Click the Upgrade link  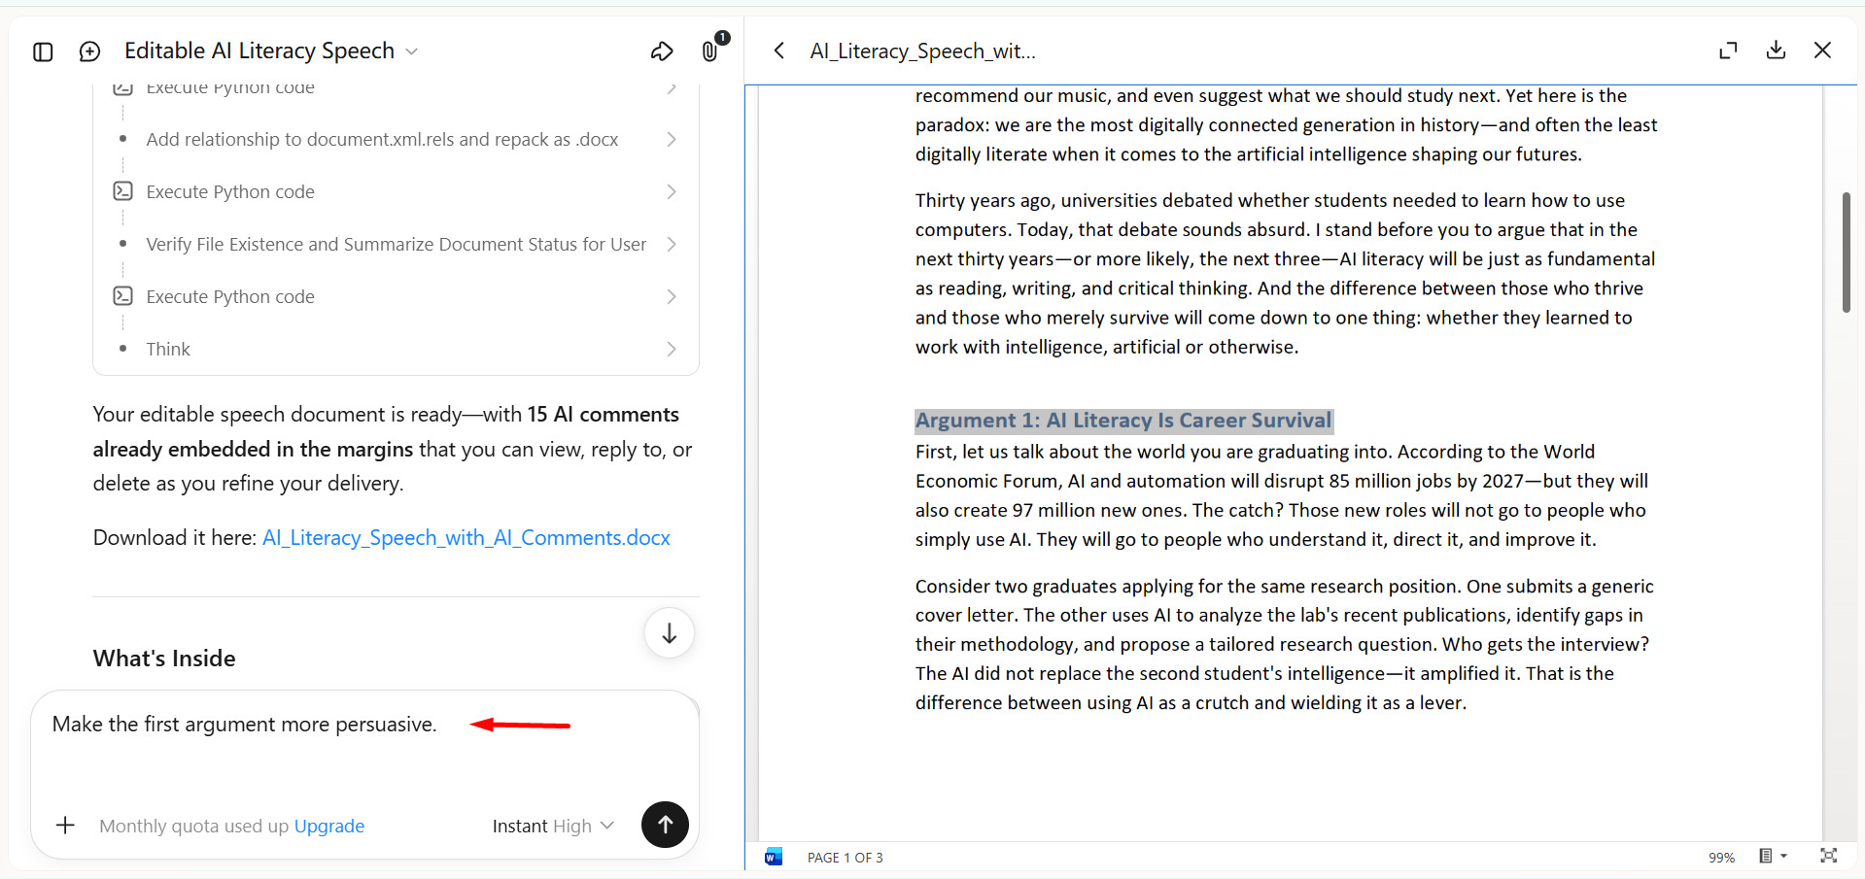(x=329, y=826)
